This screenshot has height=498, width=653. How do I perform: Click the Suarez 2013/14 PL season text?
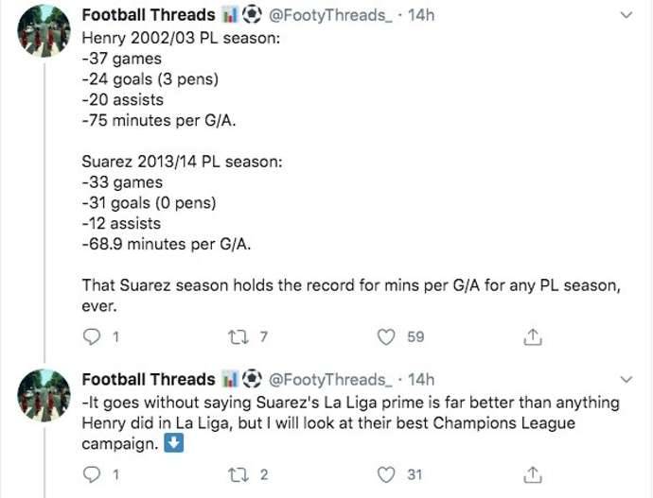(x=182, y=162)
